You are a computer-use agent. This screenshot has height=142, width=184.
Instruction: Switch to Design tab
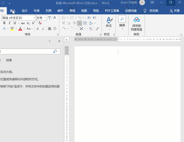25,11
